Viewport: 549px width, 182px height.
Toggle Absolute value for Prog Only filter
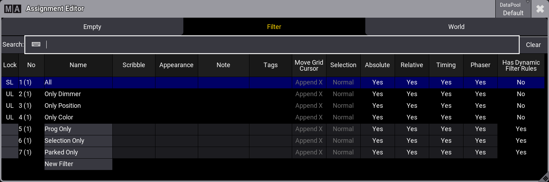(x=377, y=129)
